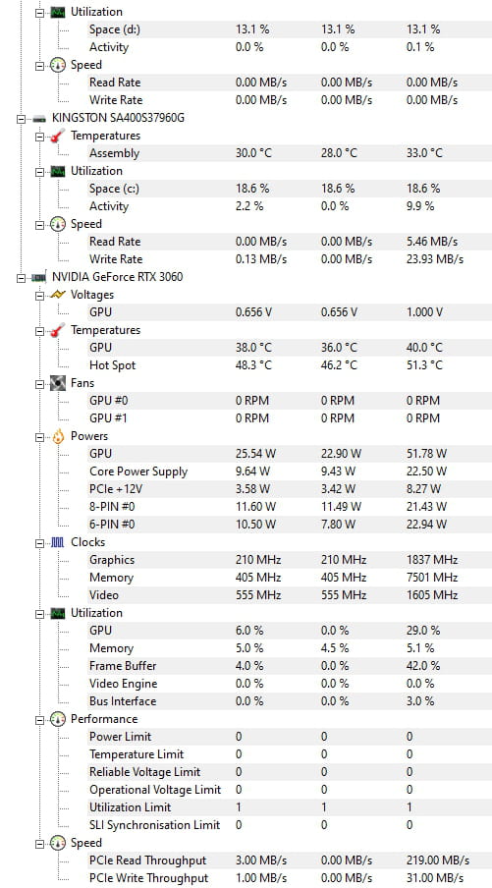
Task: Click the NVIDIA GeForce RTX 3060 graphics card icon
Action: [x=39, y=277]
